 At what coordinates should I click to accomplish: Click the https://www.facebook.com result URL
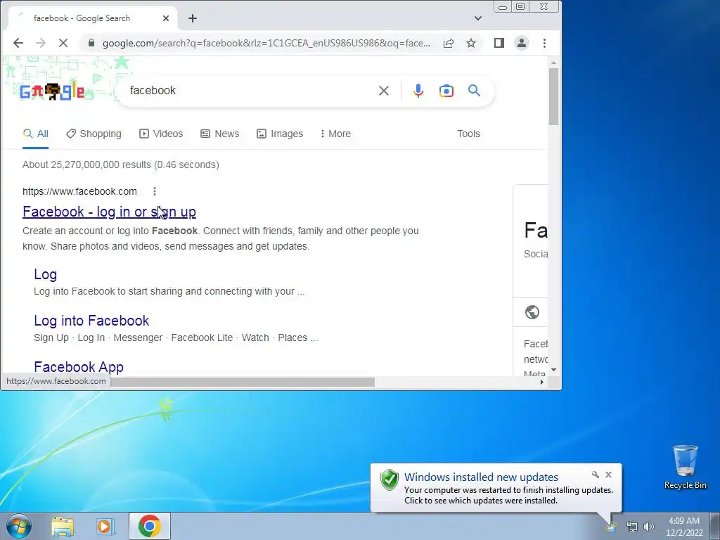click(79, 191)
